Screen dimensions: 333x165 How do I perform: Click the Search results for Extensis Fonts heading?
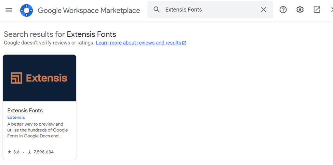click(x=60, y=34)
